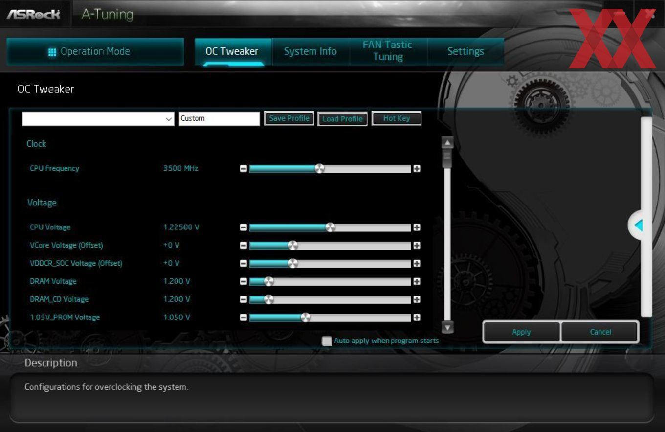Click the minus icon for CPU Voltage

[244, 227]
